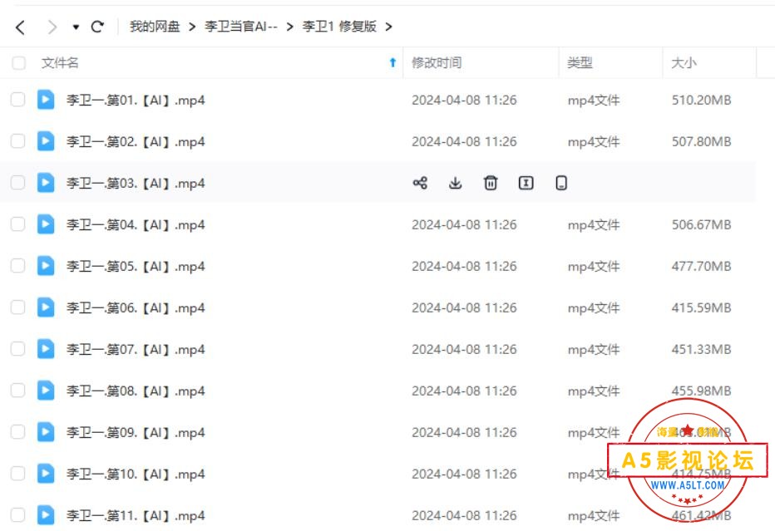Sort by 文件名 column

click(x=60, y=62)
